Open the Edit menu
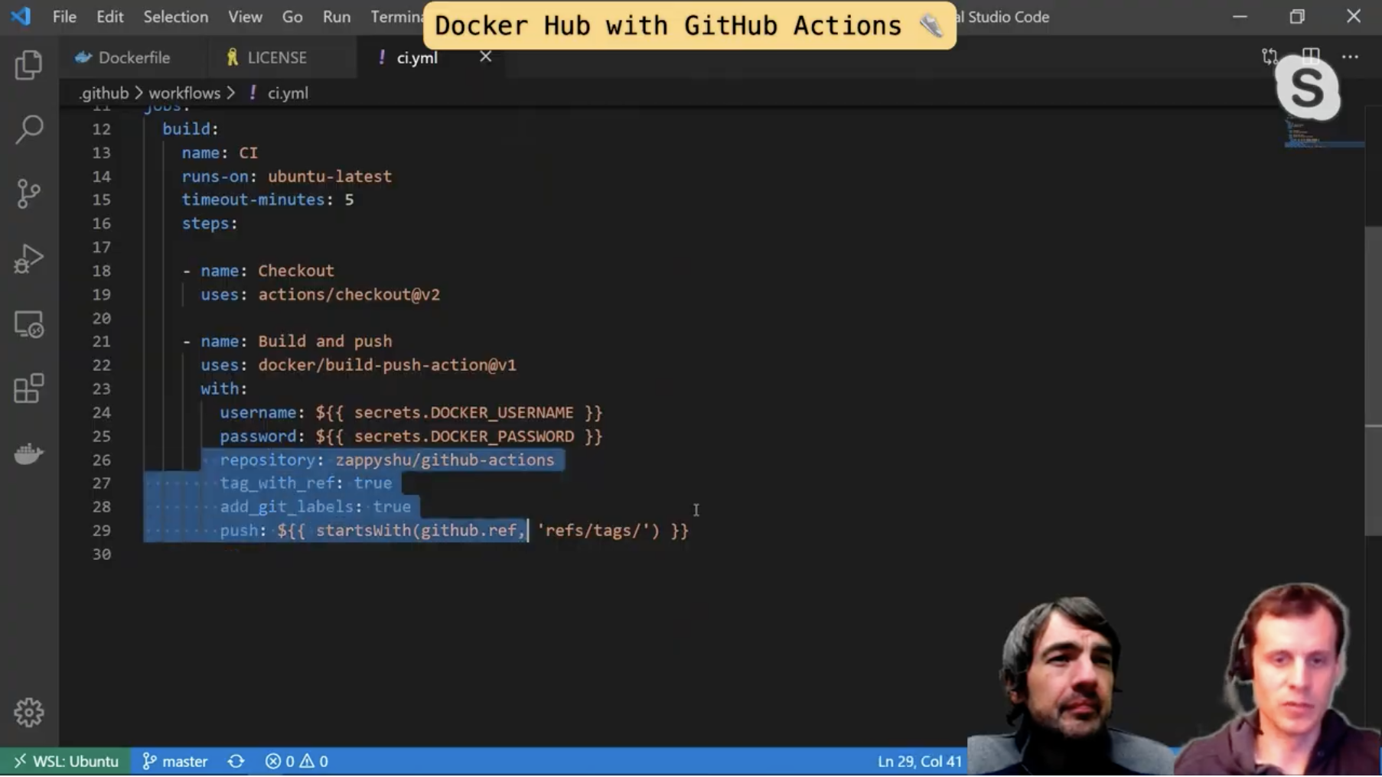 pos(110,17)
